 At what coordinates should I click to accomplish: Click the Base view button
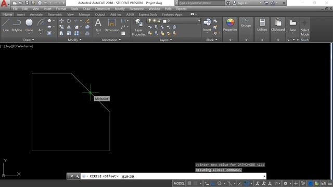[292, 25]
